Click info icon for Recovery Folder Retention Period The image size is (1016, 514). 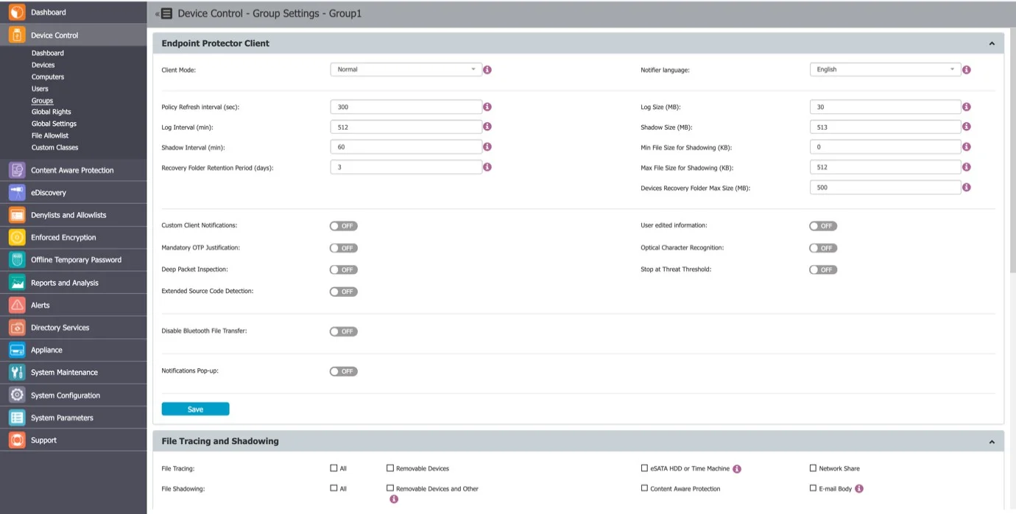point(487,167)
